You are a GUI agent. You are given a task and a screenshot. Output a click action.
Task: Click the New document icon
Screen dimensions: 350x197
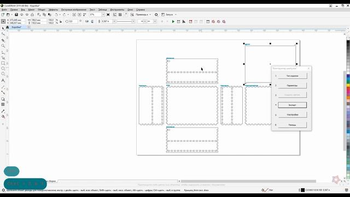pyautogui.click(x=3, y=15)
